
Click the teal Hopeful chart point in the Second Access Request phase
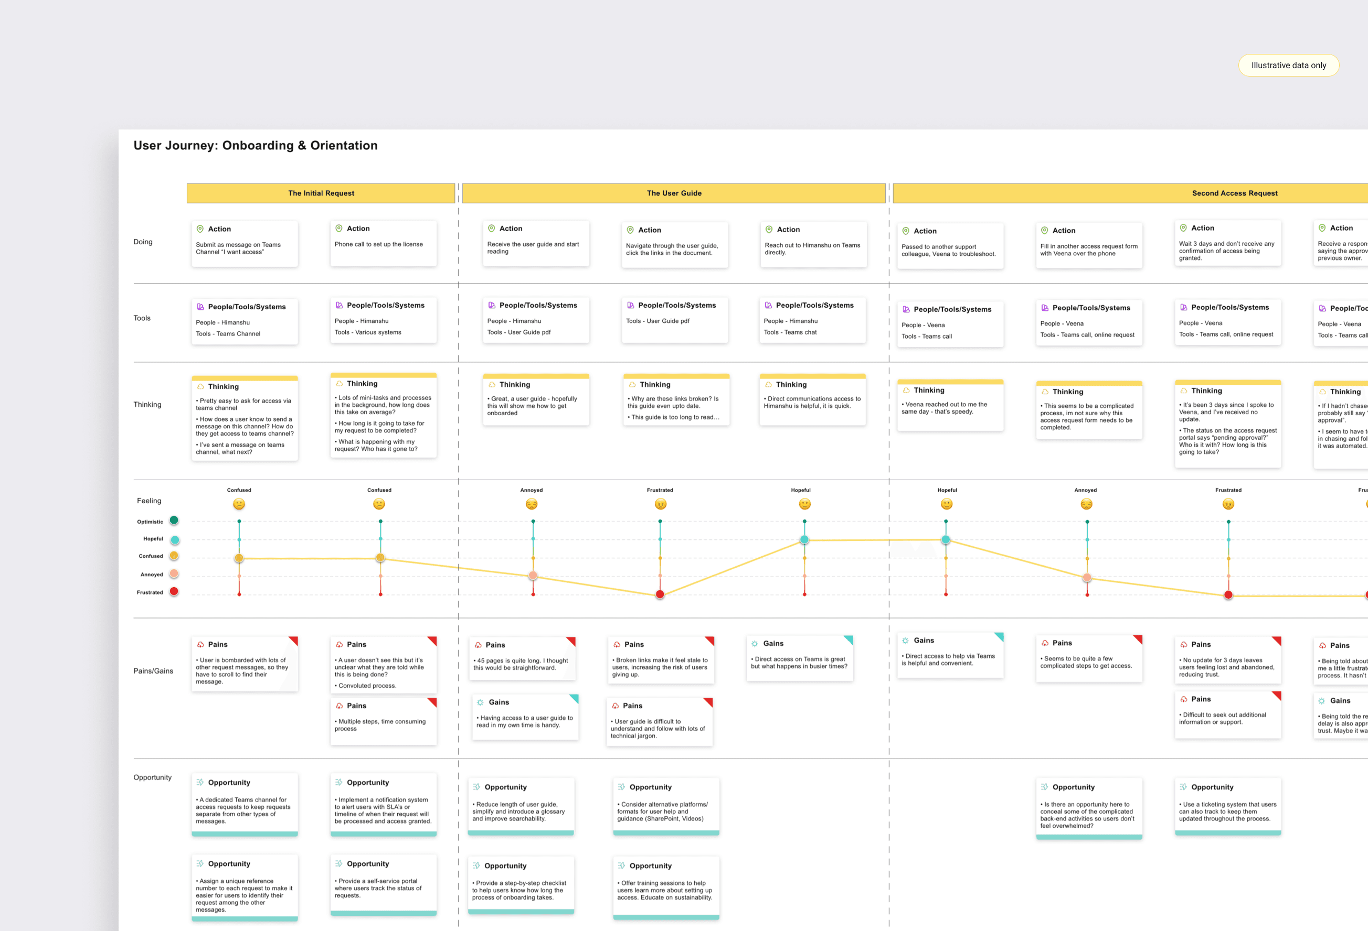coord(946,539)
